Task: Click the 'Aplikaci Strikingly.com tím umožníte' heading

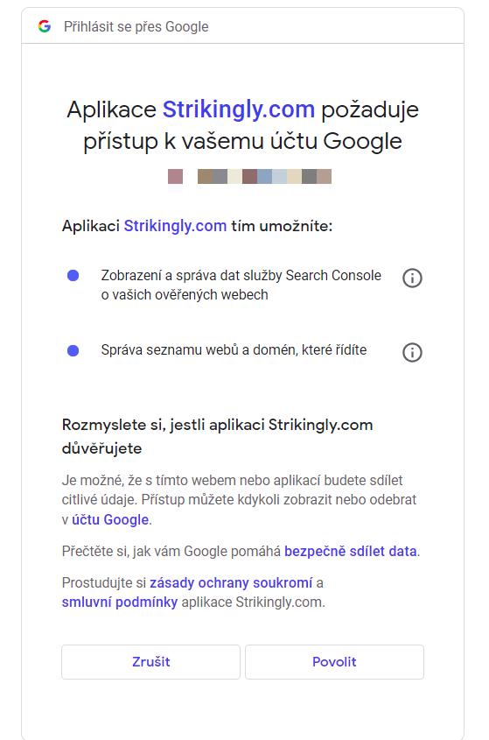Action: (197, 226)
